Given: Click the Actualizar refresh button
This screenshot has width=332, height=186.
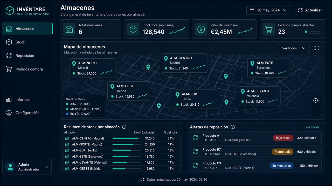Looking at the screenshot, I should [310, 10].
